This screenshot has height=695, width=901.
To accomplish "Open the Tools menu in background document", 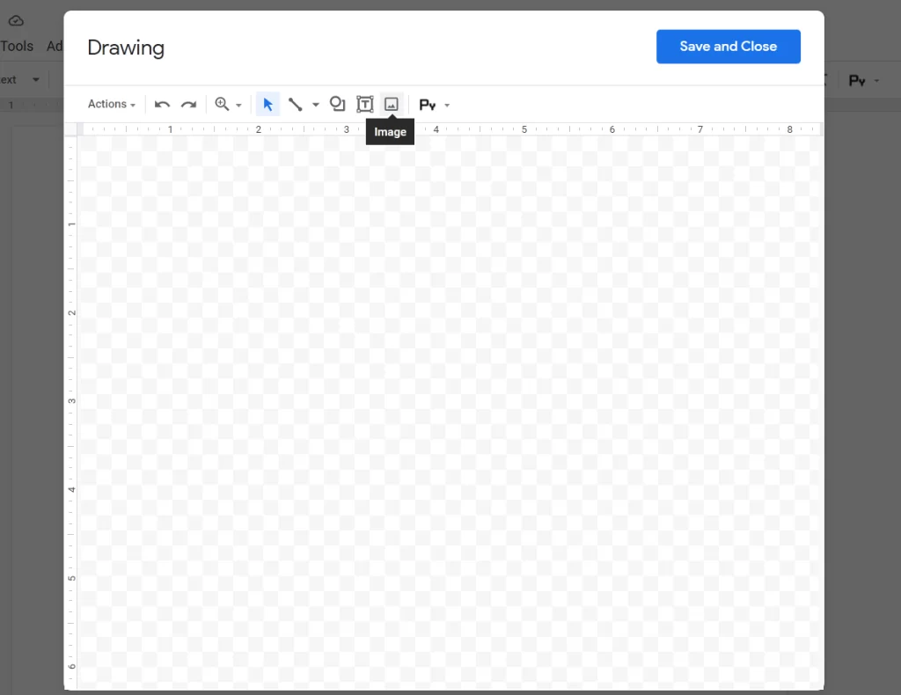I will click(x=17, y=46).
